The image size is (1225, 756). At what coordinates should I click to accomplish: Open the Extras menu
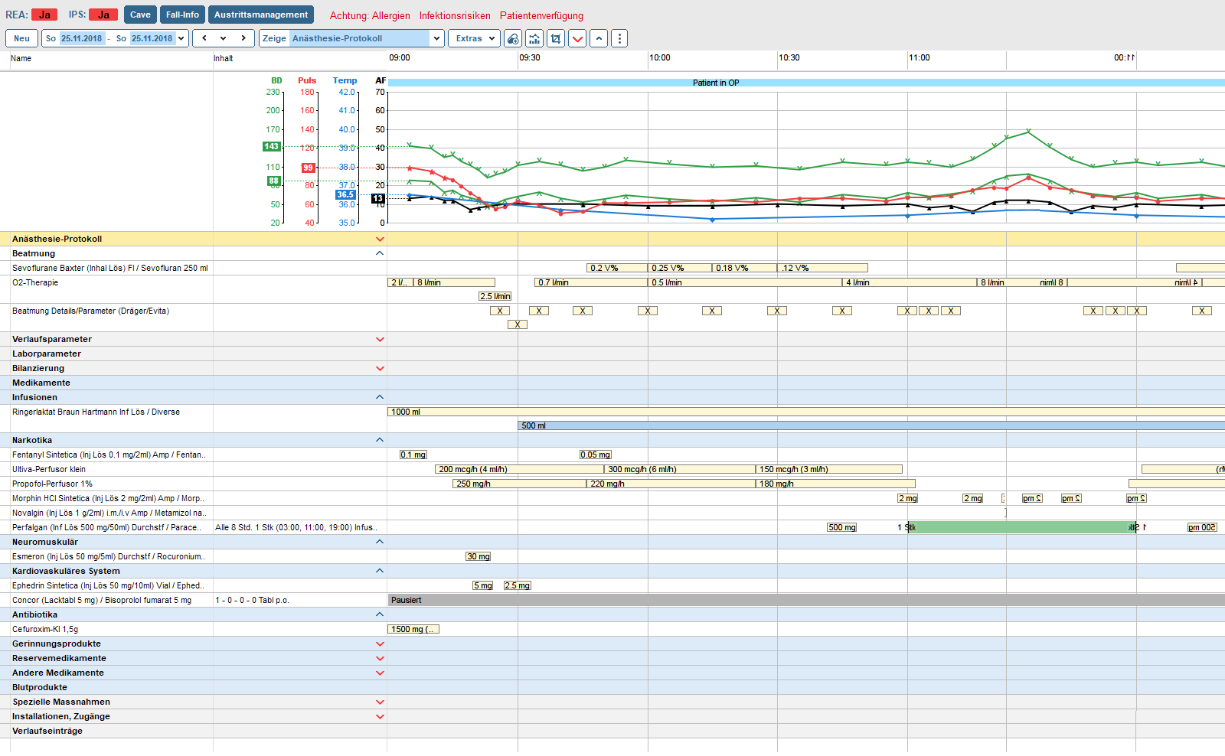(x=474, y=38)
